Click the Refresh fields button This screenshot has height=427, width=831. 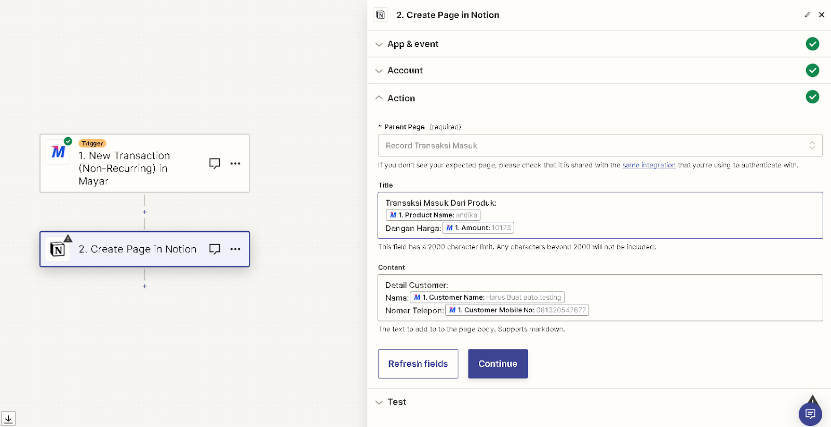pyautogui.click(x=418, y=364)
